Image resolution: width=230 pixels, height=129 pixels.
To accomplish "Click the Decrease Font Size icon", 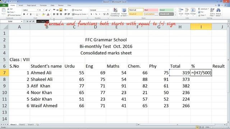I will 50,10.
